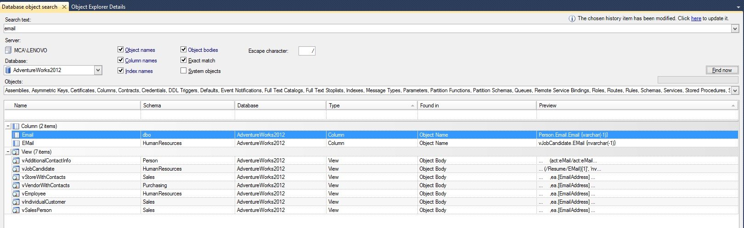Select the vSalesPerson view result
The image size is (744, 228).
pyautogui.click(x=375, y=210)
